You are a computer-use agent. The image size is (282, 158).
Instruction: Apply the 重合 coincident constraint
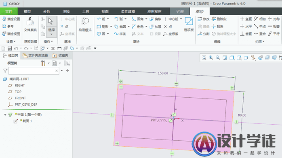click(x=260, y=34)
